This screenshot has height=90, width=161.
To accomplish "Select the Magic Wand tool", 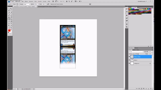I will [11, 11].
